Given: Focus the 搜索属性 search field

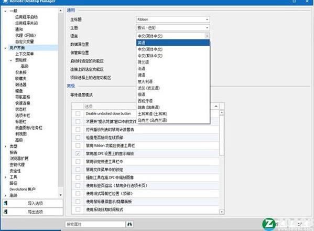Looking at the screenshot, I should tap(95, 224).
